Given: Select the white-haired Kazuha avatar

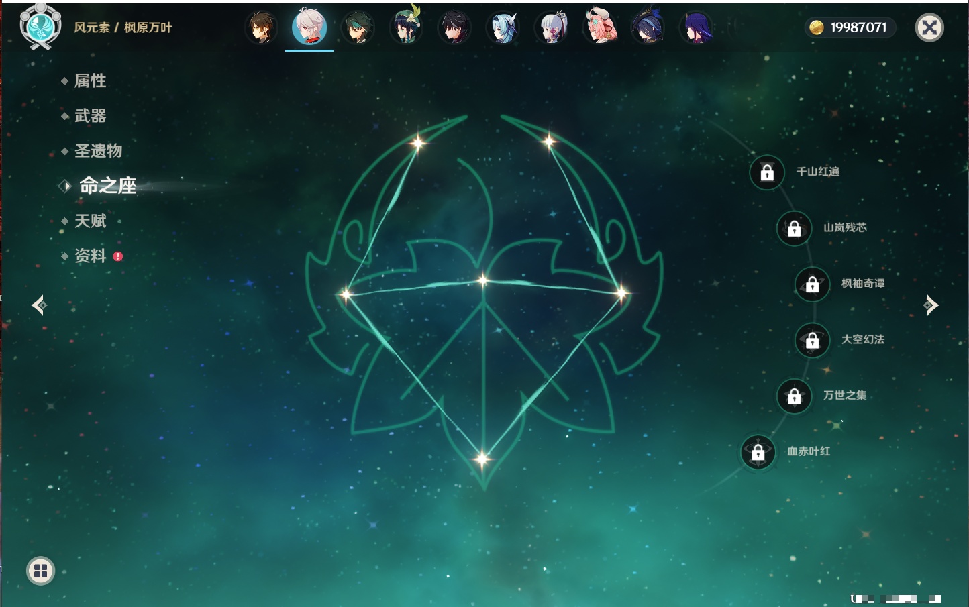Looking at the screenshot, I should (309, 27).
